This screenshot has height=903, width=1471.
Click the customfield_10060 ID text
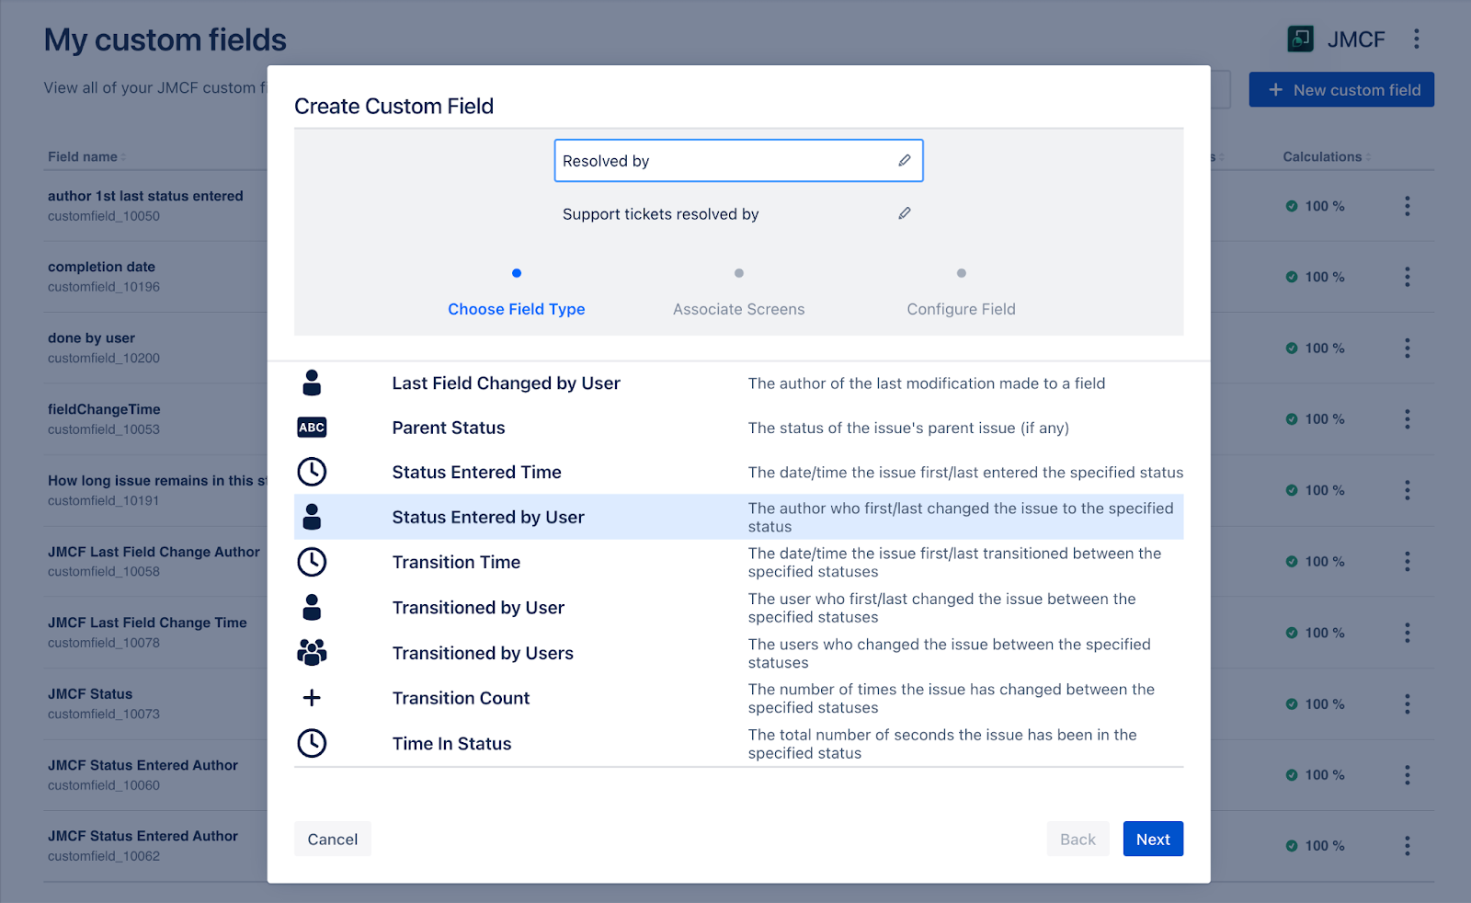click(x=104, y=785)
